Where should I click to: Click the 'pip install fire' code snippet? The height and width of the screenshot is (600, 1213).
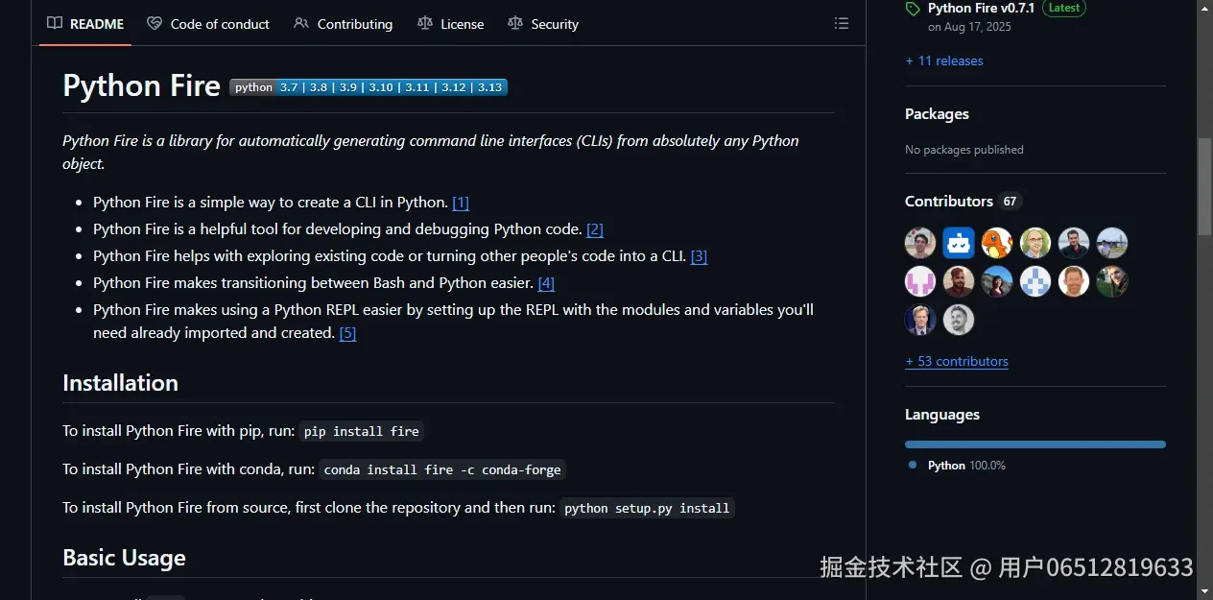(x=362, y=431)
